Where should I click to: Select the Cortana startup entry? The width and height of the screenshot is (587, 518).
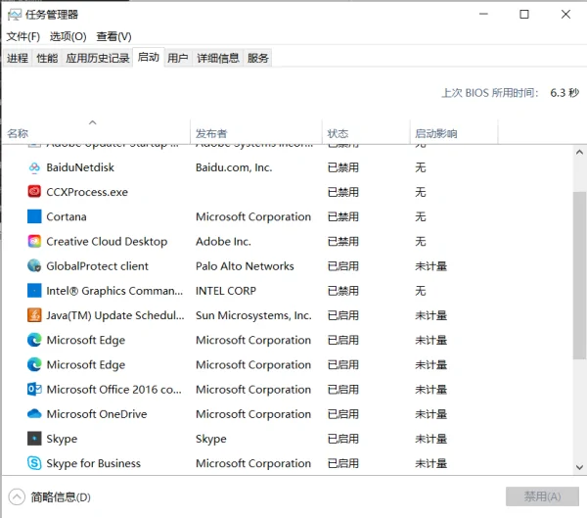coord(67,216)
